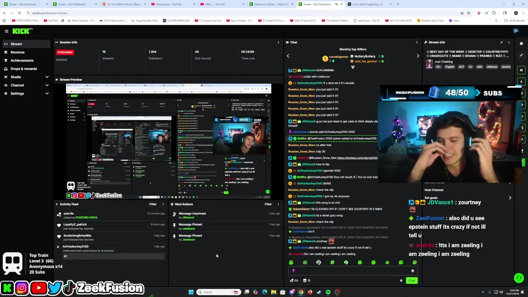Click the English stream tag
This screenshot has height=297, width=528.
[x=450, y=67]
